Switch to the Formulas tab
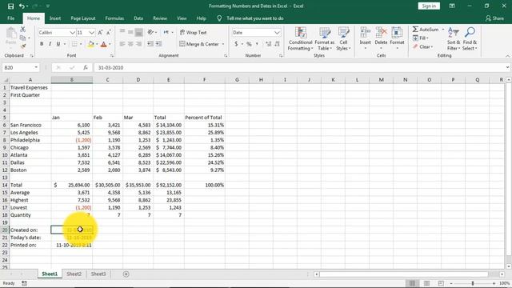Screen dimensions: 512x288 (114, 18)
